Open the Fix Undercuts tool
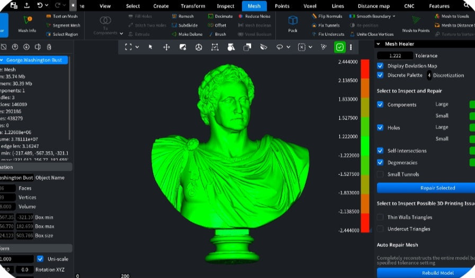Viewport: 475px width, 278px height. (328, 34)
